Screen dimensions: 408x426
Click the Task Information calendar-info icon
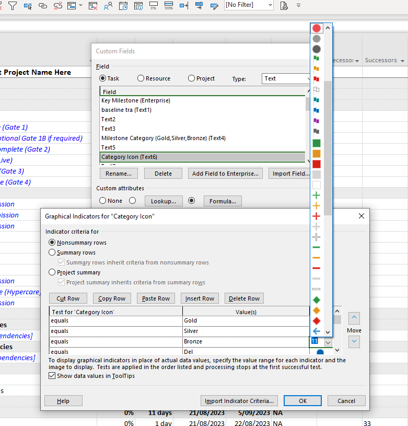[x=138, y=6]
